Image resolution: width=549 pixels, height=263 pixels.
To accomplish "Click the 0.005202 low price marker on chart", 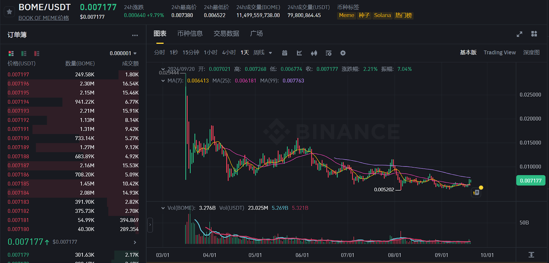I will click(384, 190).
